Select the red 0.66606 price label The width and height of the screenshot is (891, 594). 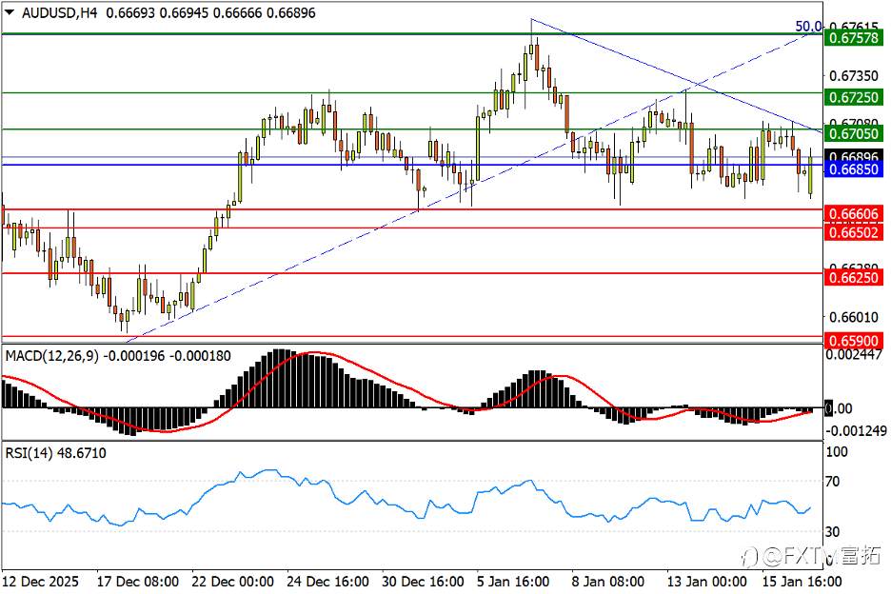(x=854, y=214)
